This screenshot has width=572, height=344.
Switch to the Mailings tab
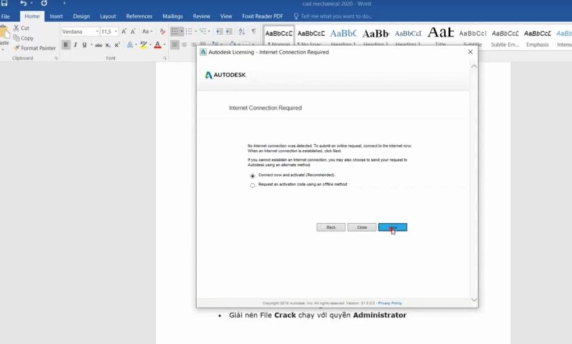[173, 17]
